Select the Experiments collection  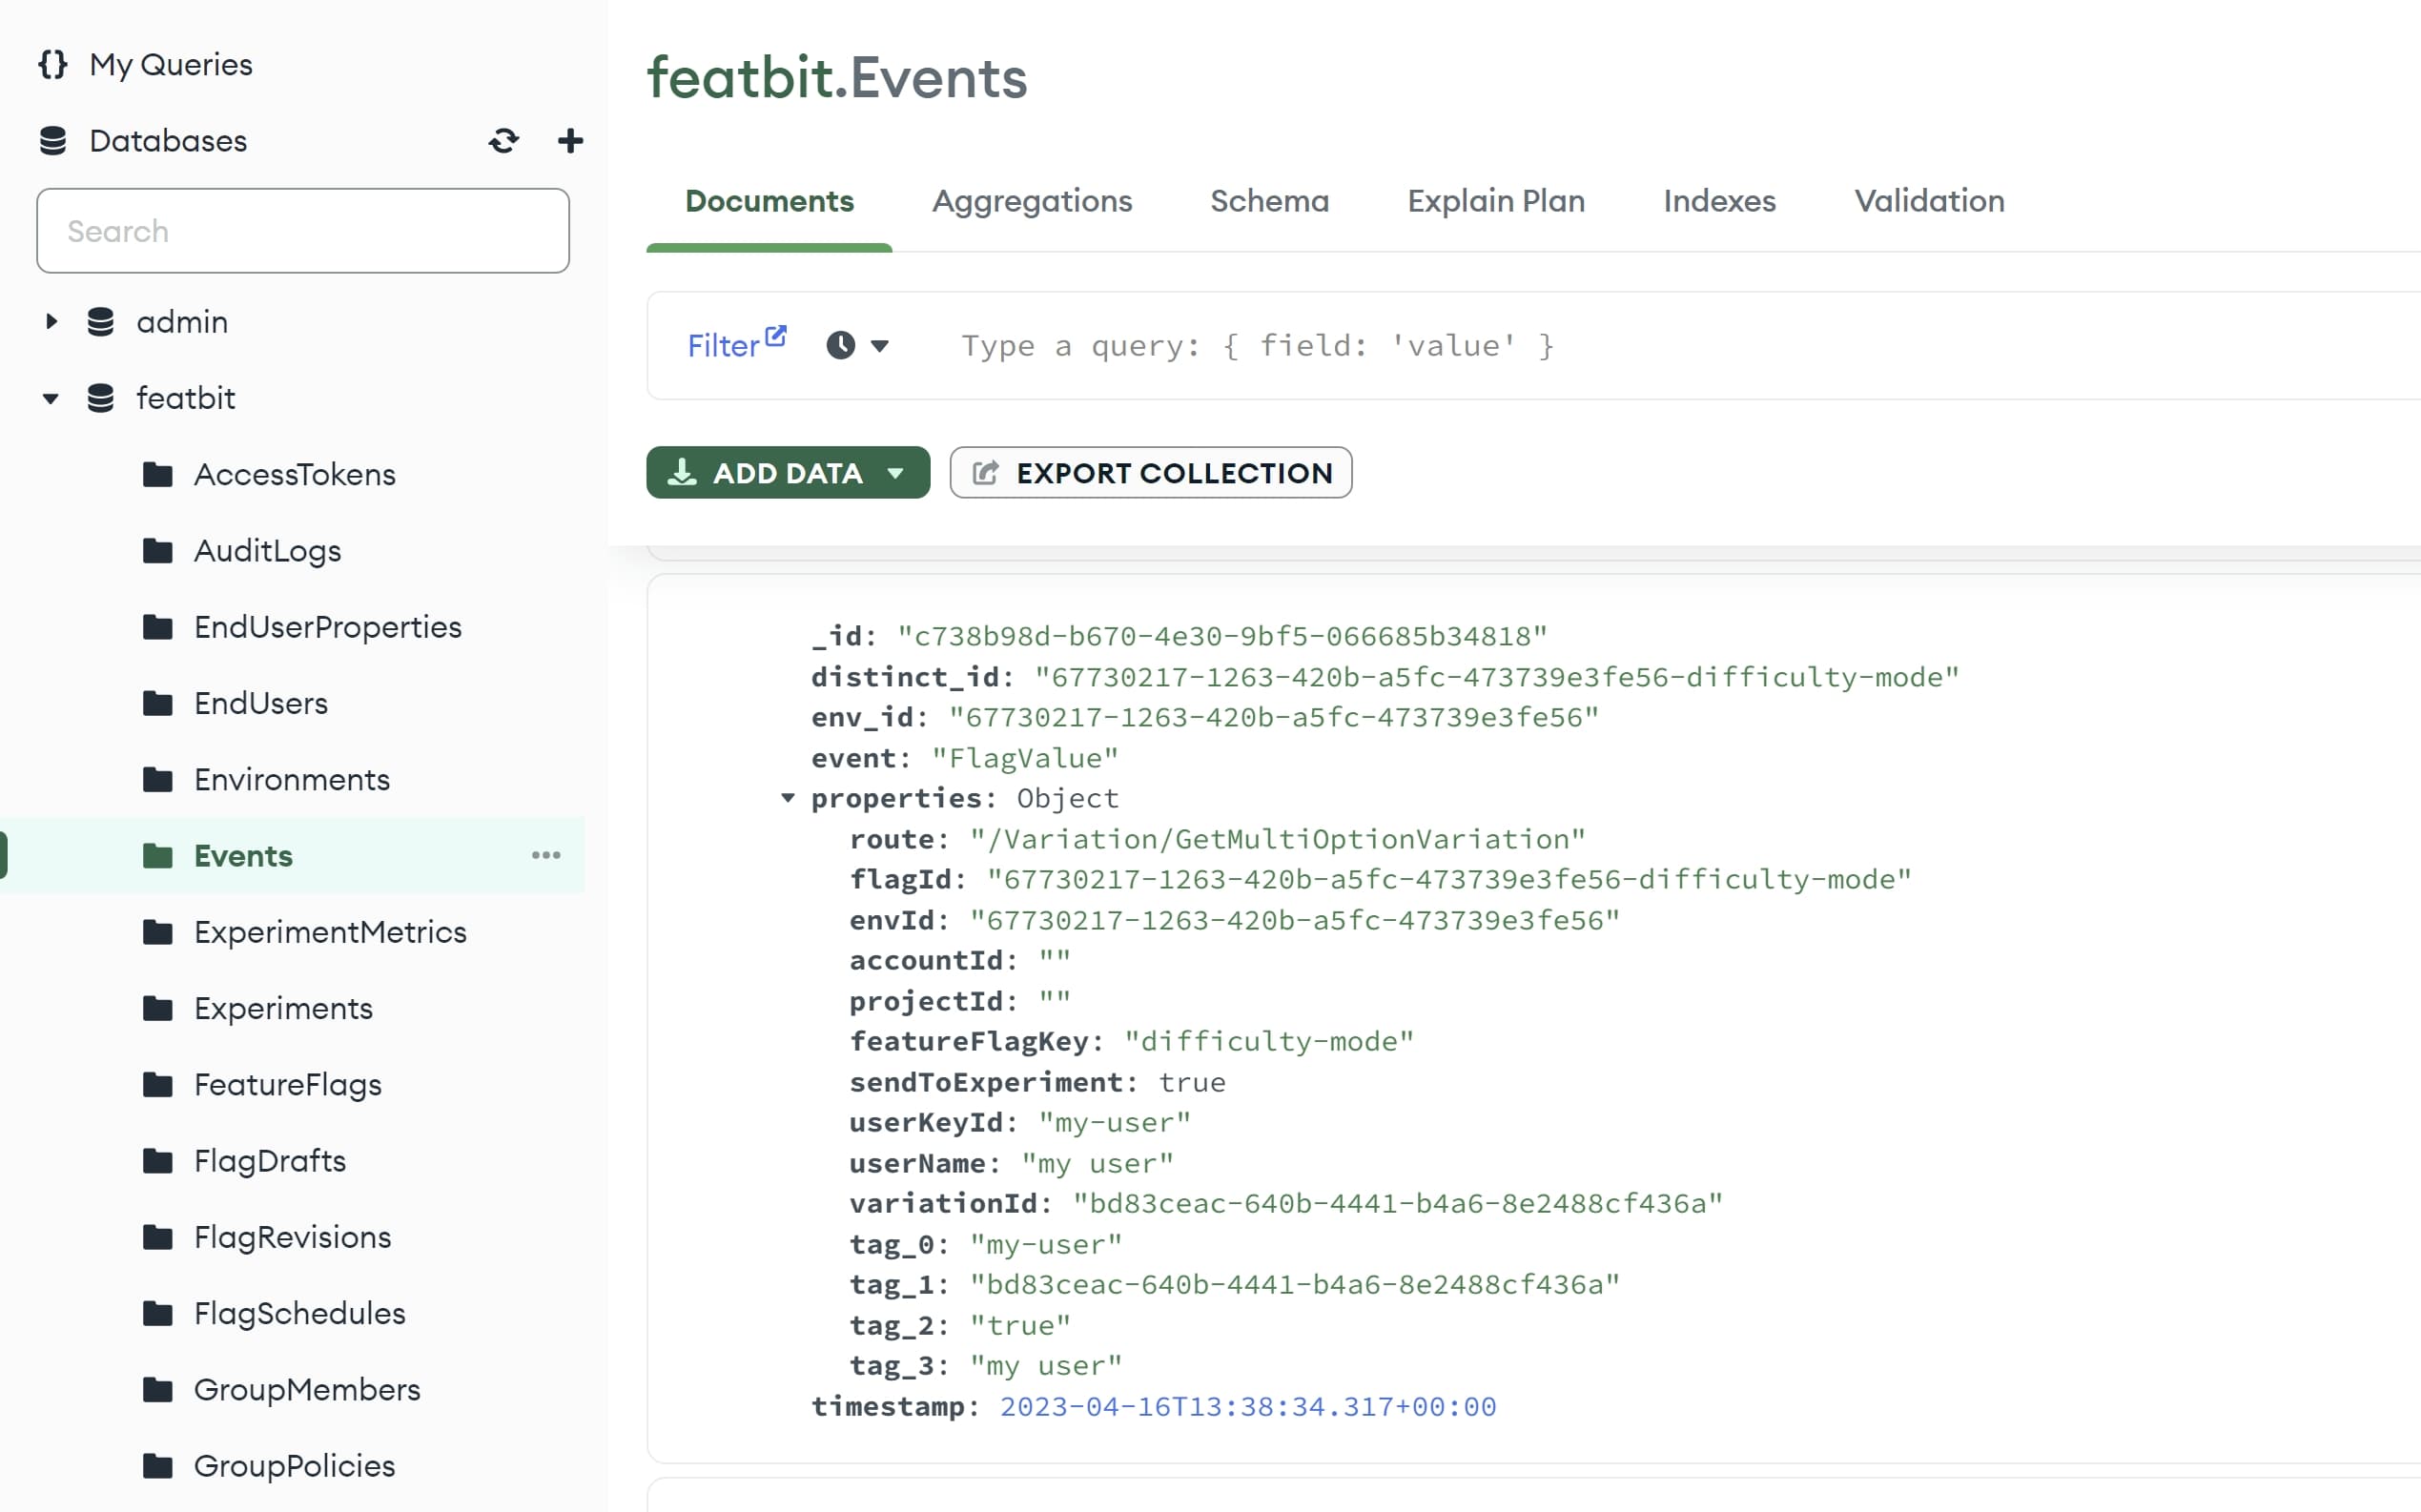point(283,1008)
